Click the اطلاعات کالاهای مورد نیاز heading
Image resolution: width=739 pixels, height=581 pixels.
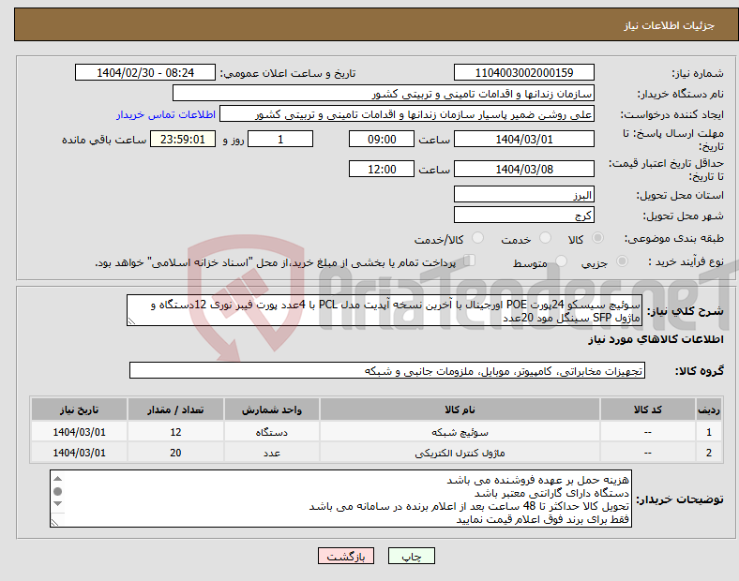coord(656,339)
